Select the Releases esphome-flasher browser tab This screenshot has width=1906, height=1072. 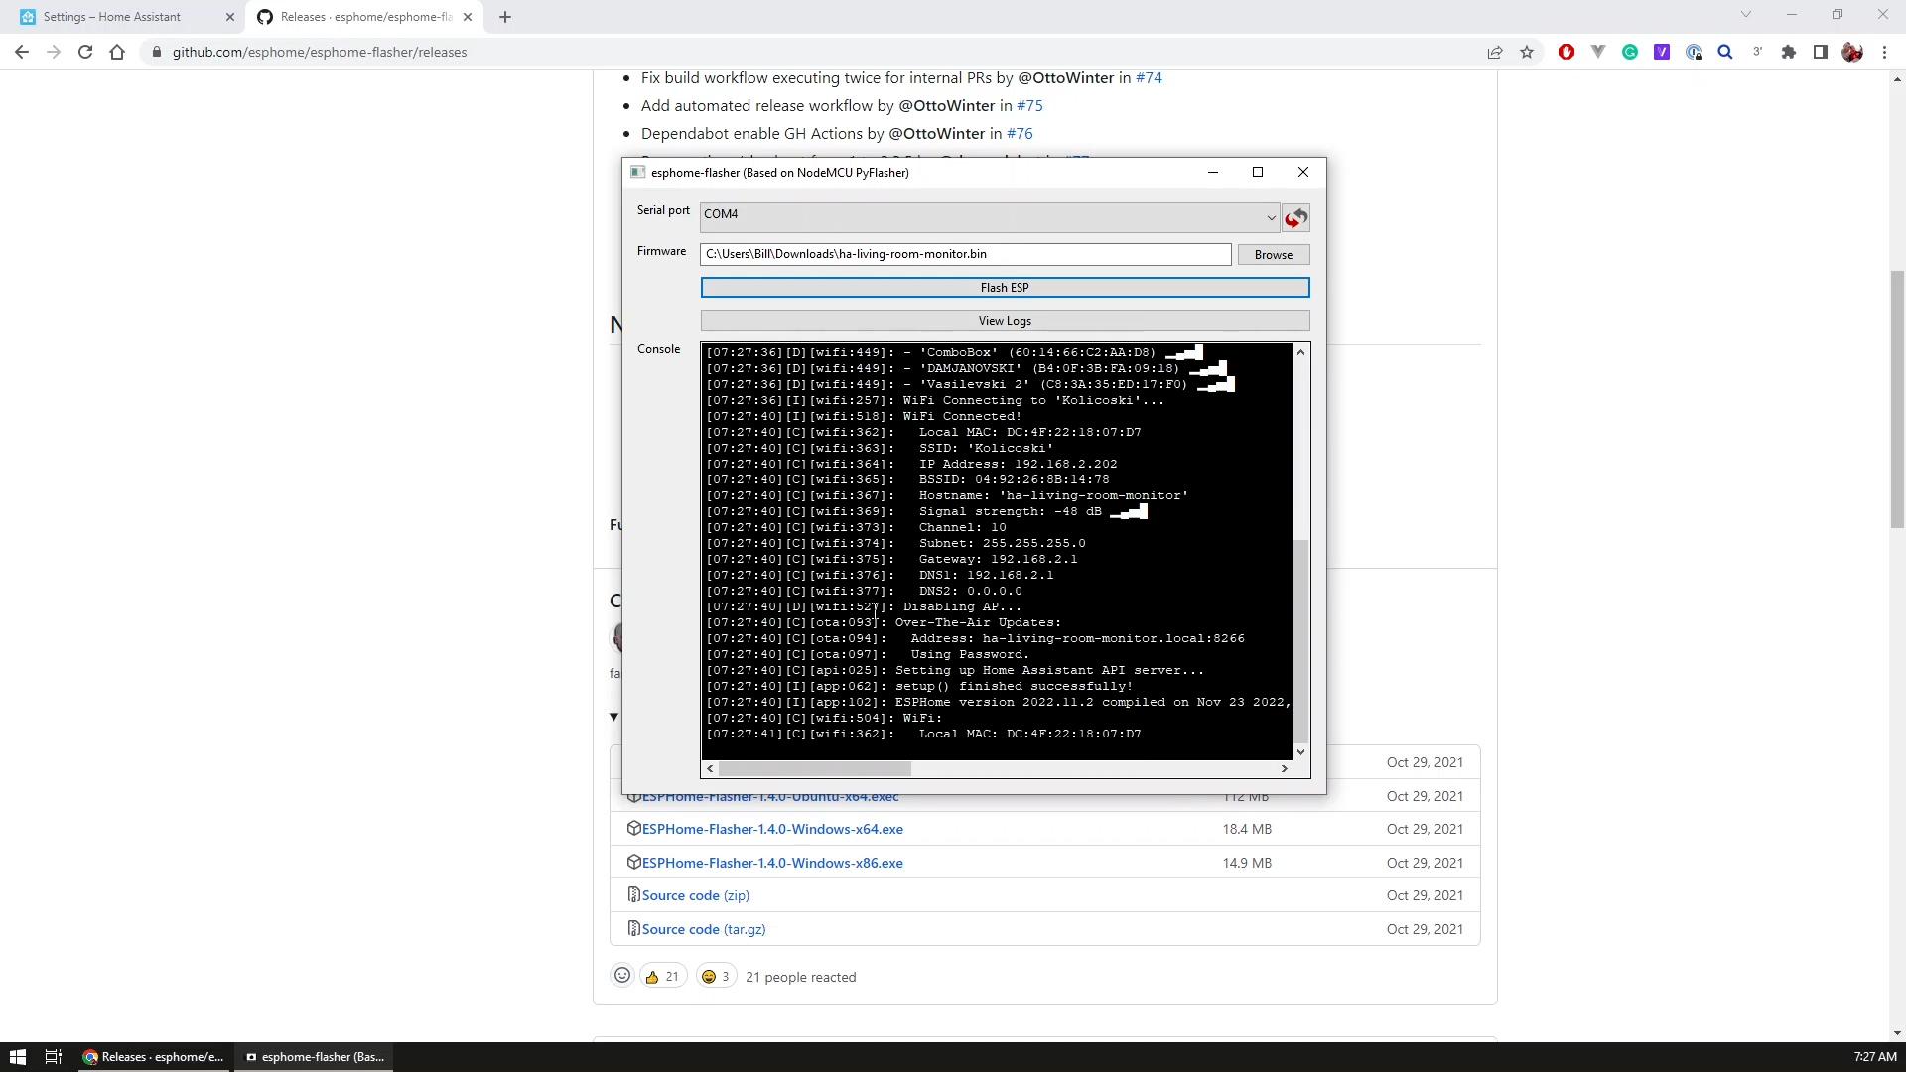coord(364,17)
